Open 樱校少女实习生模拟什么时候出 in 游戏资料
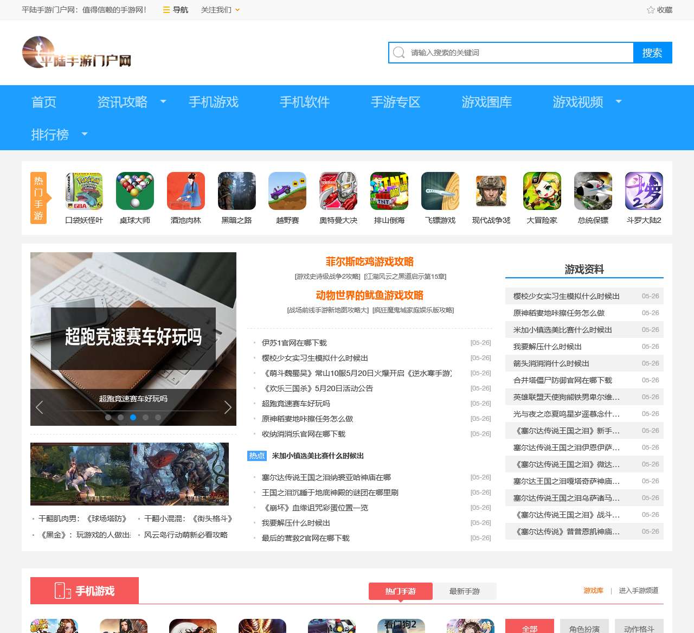The width and height of the screenshot is (694, 633). point(566,296)
